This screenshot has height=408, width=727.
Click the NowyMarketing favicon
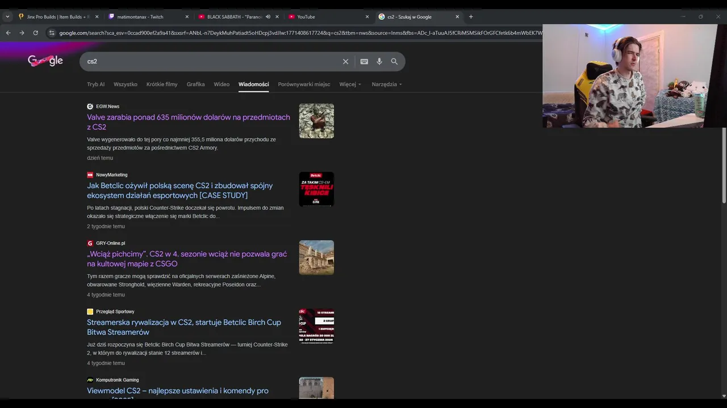click(90, 175)
